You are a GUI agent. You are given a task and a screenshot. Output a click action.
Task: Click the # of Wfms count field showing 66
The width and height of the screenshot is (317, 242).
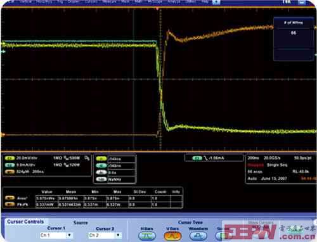[294, 33]
